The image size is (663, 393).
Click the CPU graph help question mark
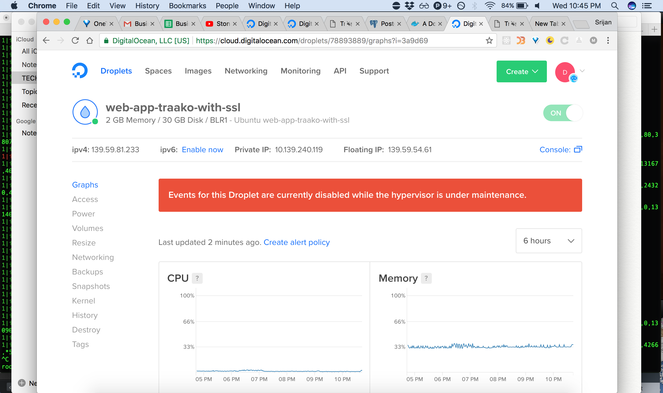pos(197,278)
